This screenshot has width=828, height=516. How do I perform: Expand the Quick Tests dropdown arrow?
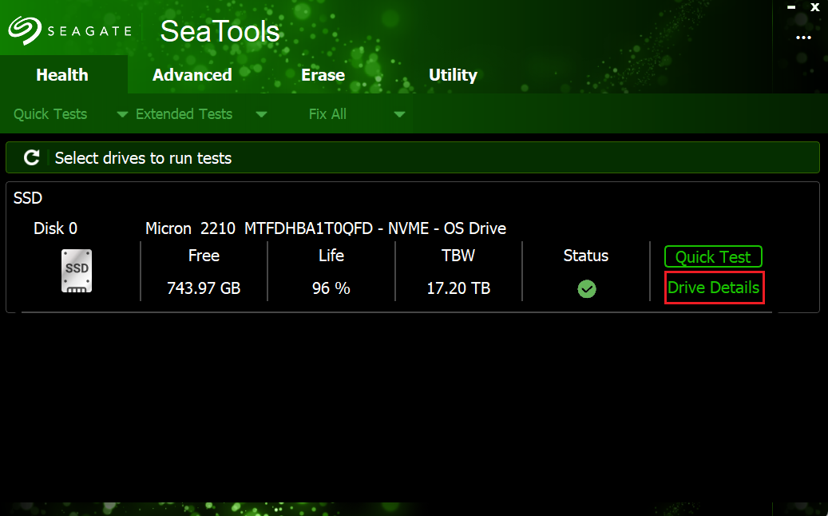pyautogui.click(x=122, y=114)
